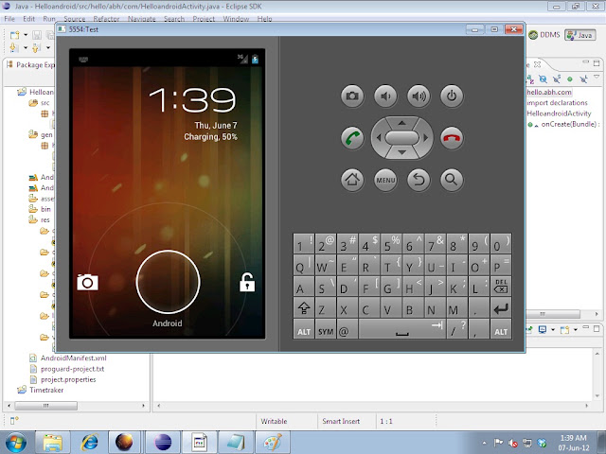Click the red end call button
The width and height of the screenshot is (606, 454).
pos(452,138)
